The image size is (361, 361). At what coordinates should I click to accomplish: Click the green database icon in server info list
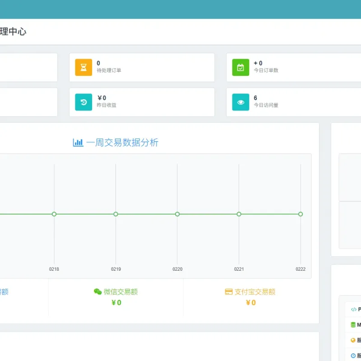click(353, 325)
